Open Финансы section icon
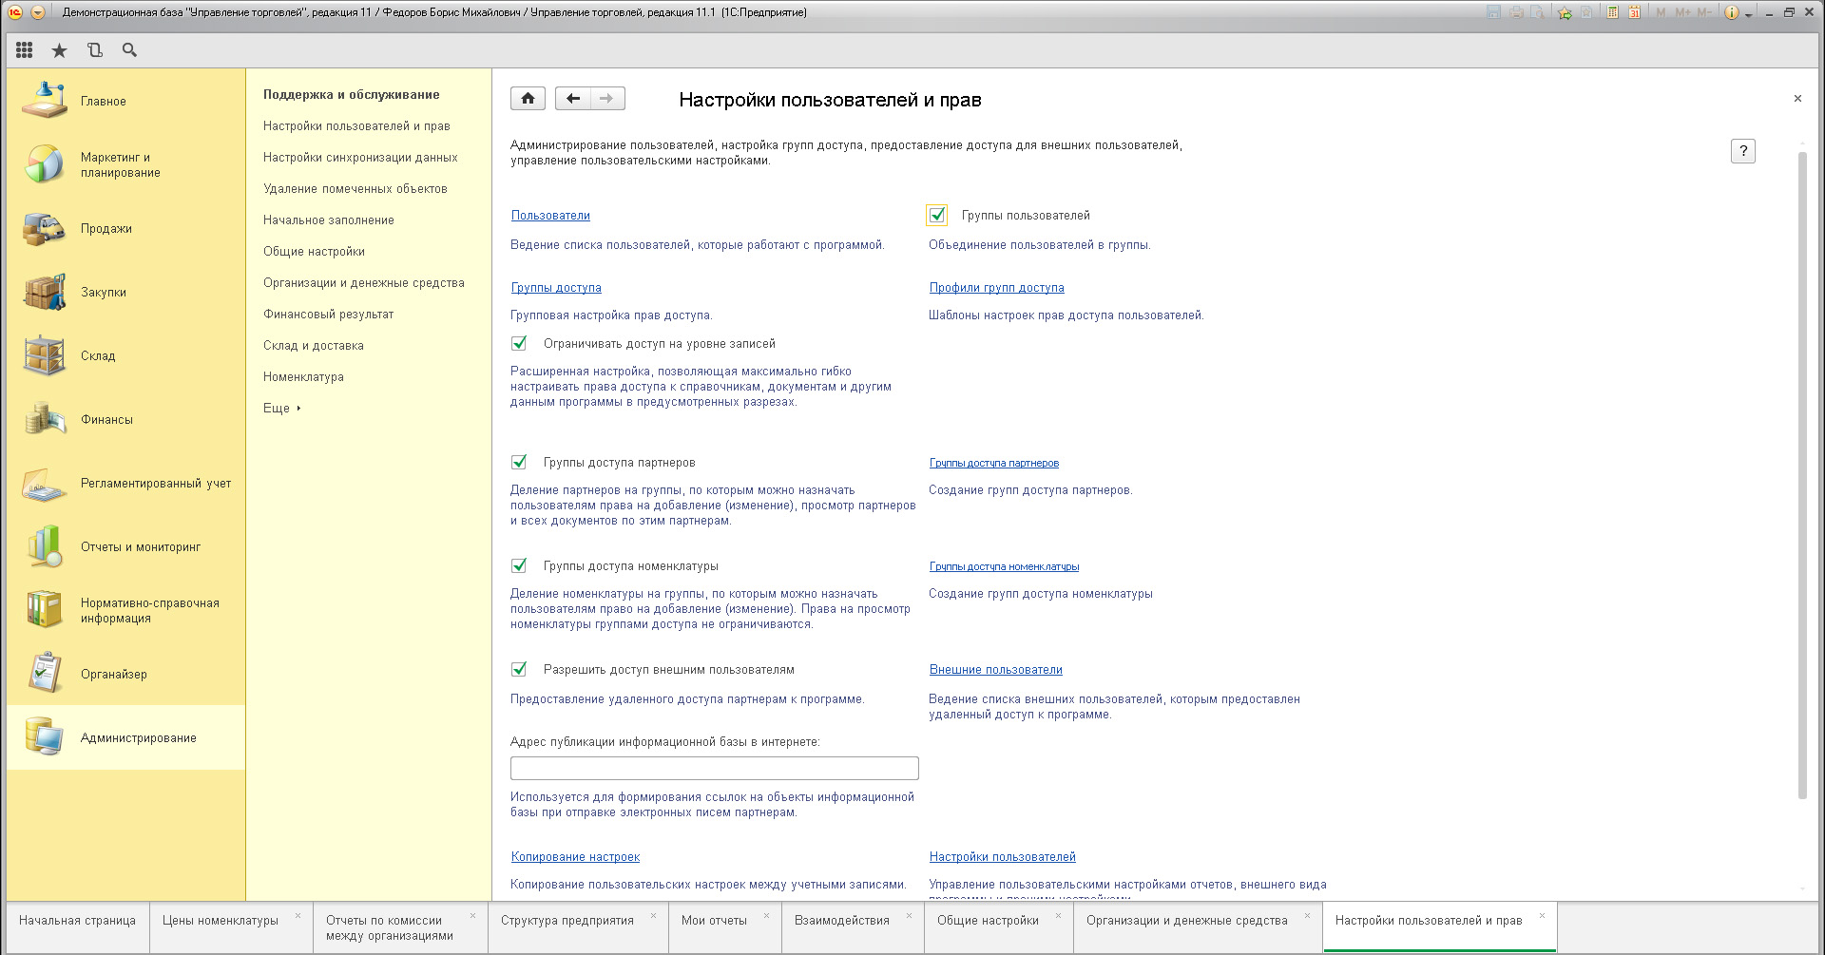The height and width of the screenshot is (955, 1825). (45, 419)
